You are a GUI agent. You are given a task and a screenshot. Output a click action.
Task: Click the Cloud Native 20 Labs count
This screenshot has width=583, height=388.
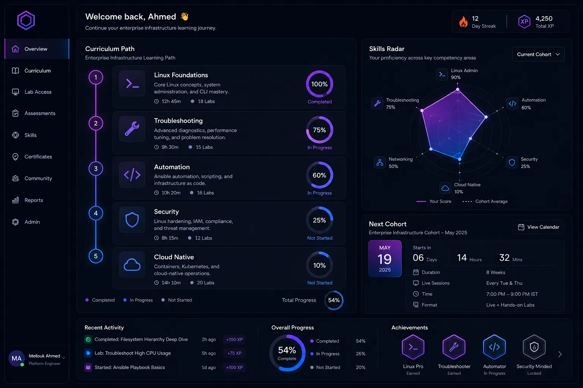click(x=202, y=283)
